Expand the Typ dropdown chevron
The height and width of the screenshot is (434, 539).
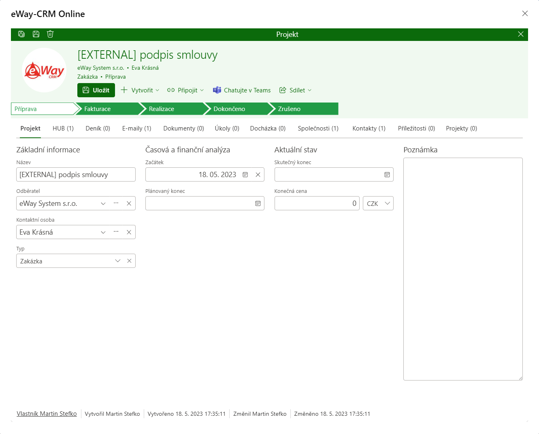(x=118, y=261)
